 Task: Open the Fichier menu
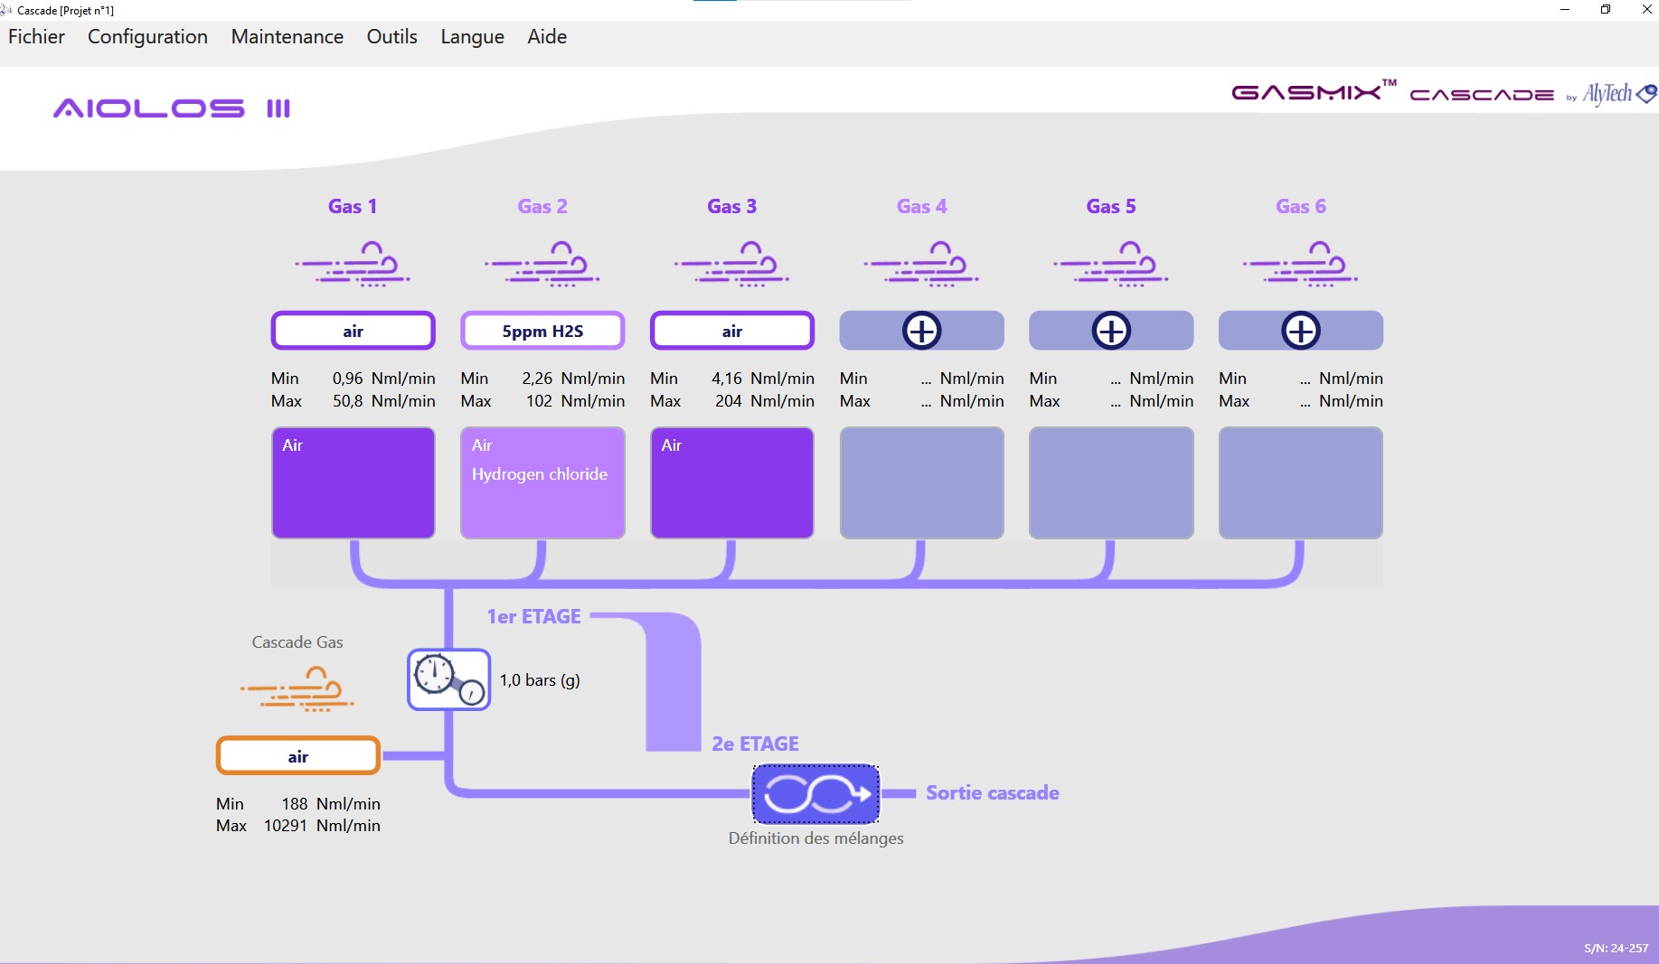point(35,37)
